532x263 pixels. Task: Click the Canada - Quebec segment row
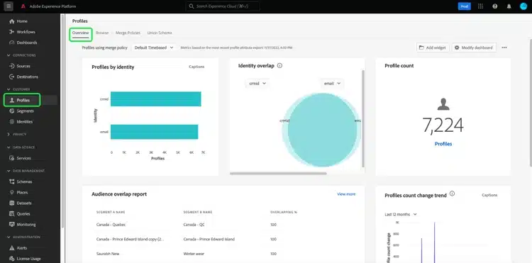pyautogui.click(x=223, y=225)
